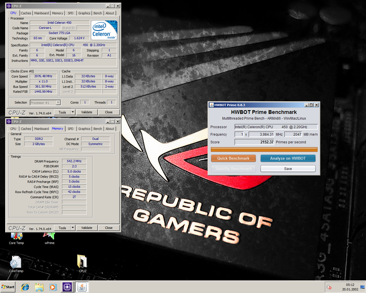Viewport: 366px width, 293px height.
Task: Click Code Name value Conroe-L
Action: (45, 28)
